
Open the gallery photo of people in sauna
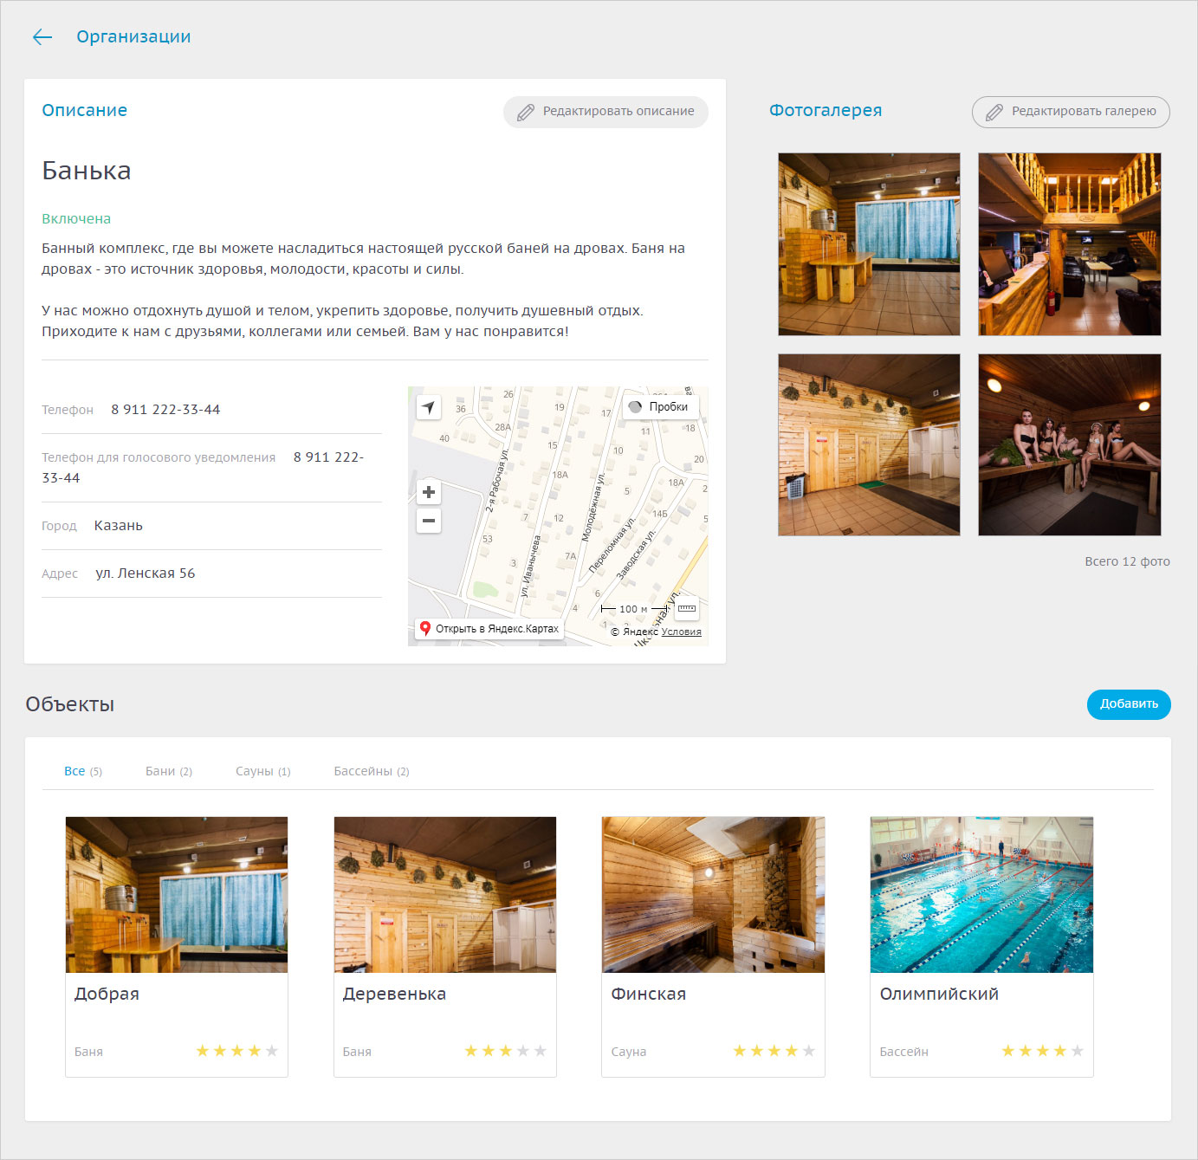1070,444
